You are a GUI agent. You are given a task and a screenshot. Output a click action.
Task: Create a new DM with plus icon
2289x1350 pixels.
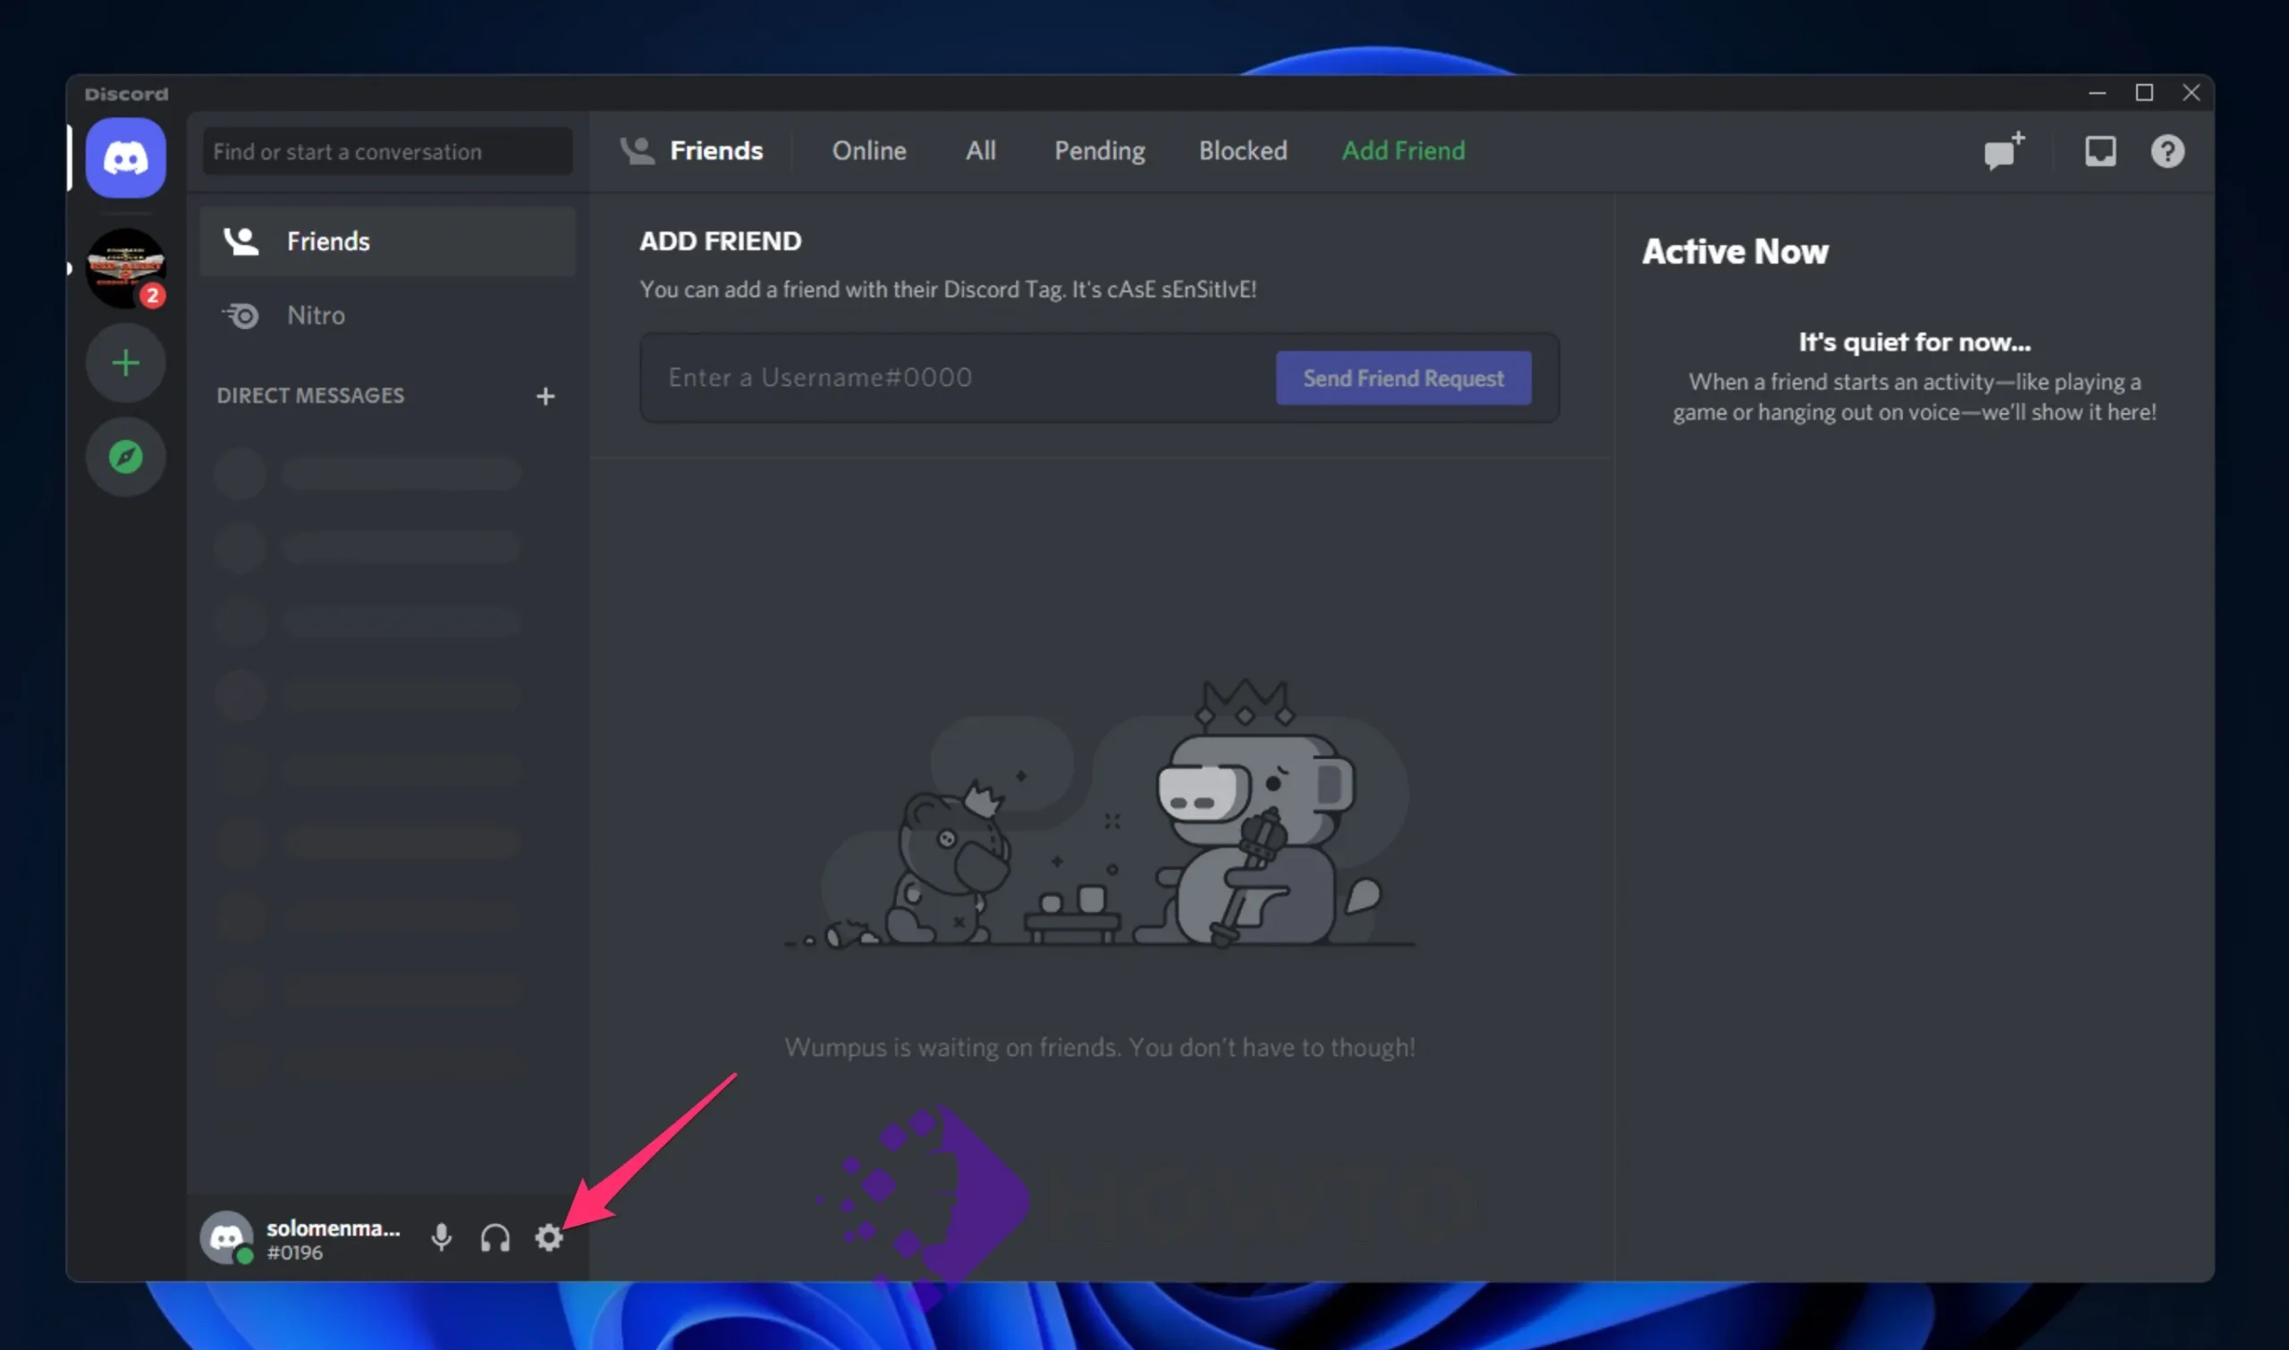(545, 396)
